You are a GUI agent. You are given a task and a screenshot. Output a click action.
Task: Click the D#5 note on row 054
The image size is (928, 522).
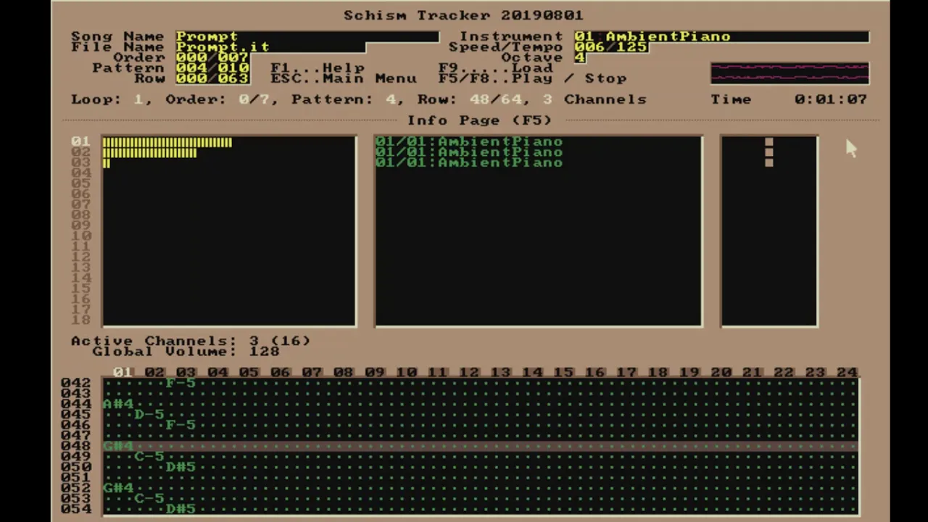(181, 509)
